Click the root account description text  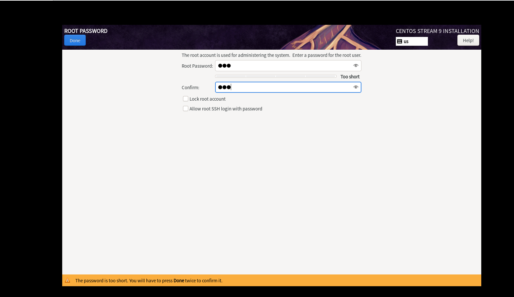click(271, 55)
